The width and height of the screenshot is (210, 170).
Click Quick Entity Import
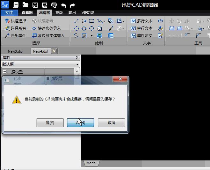point(46,28)
